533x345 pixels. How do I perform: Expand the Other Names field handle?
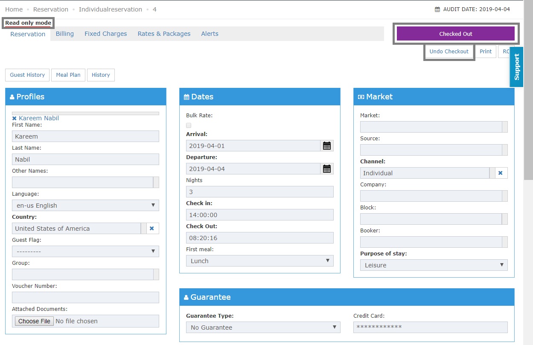pyautogui.click(x=156, y=183)
